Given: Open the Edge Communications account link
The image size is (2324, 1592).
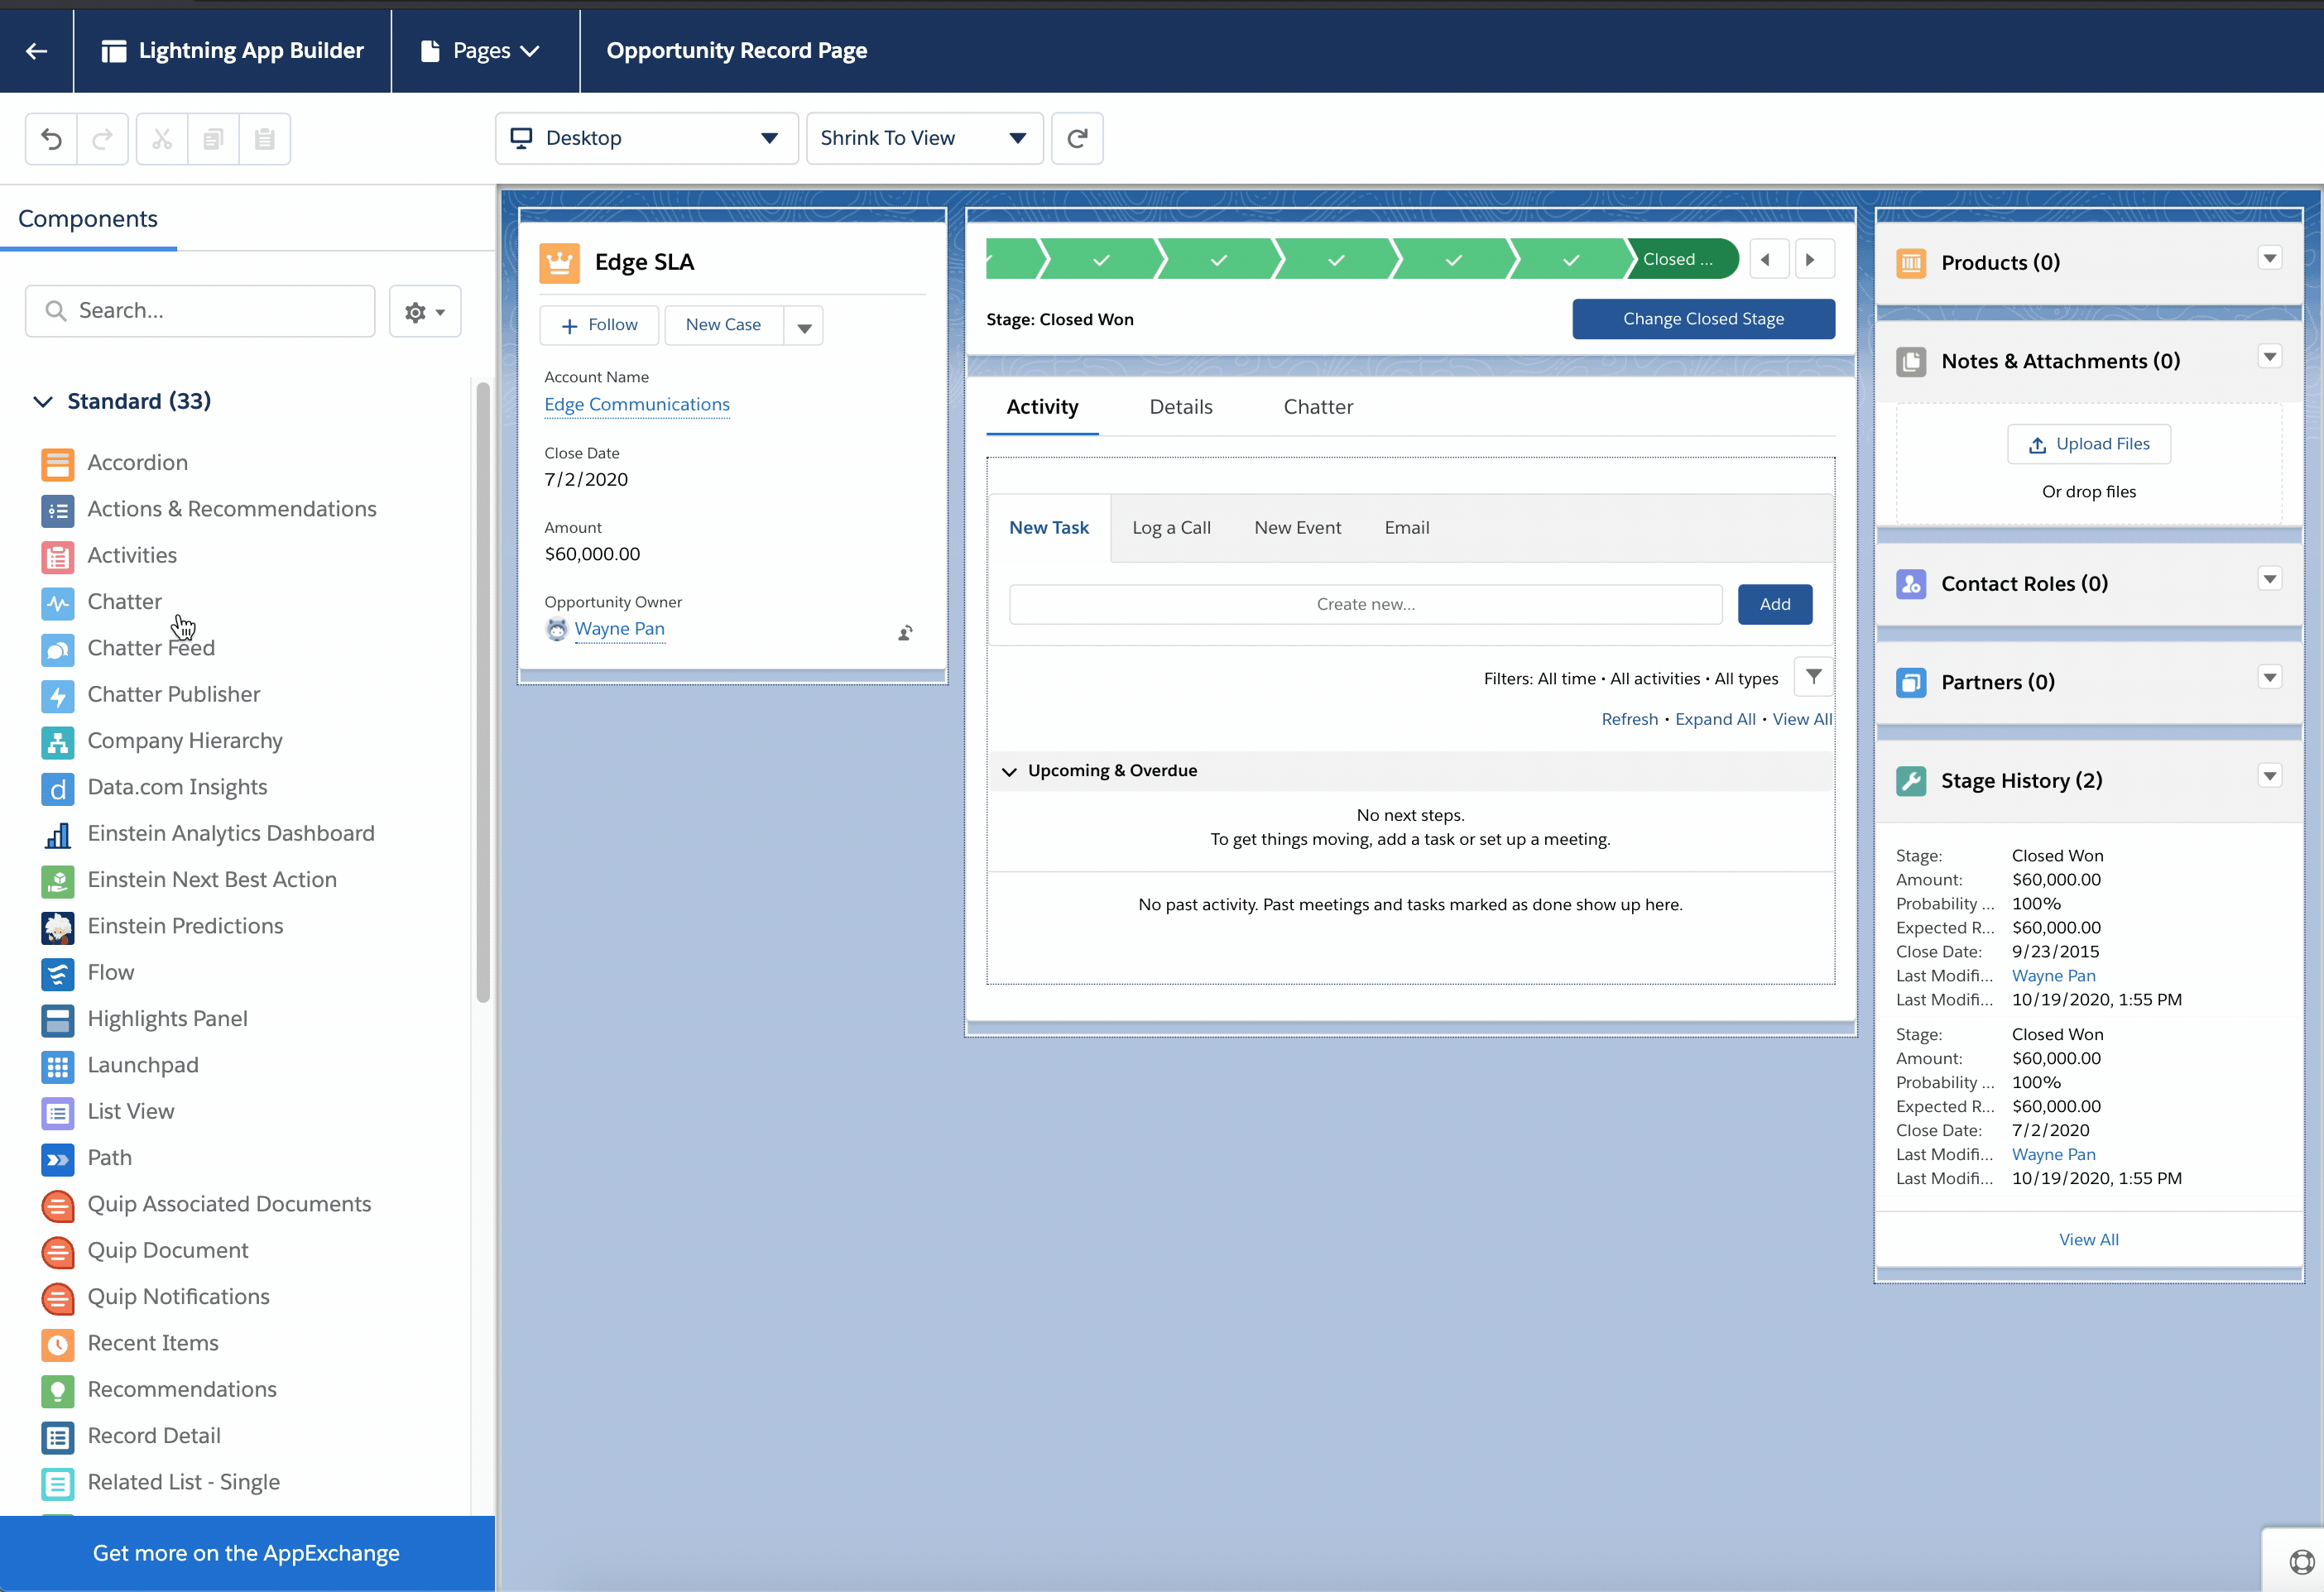Looking at the screenshot, I should [x=636, y=405].
